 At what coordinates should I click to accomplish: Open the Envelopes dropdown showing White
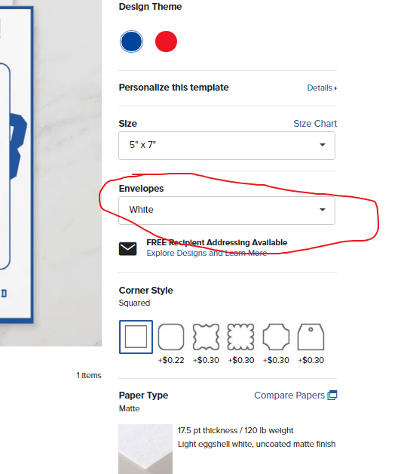(x=227, y=211)
